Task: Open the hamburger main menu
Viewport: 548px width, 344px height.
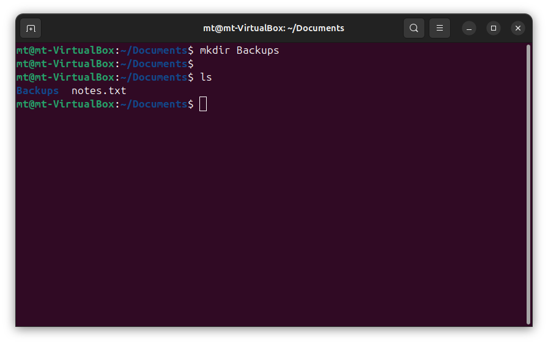Action: coord(440,28)
